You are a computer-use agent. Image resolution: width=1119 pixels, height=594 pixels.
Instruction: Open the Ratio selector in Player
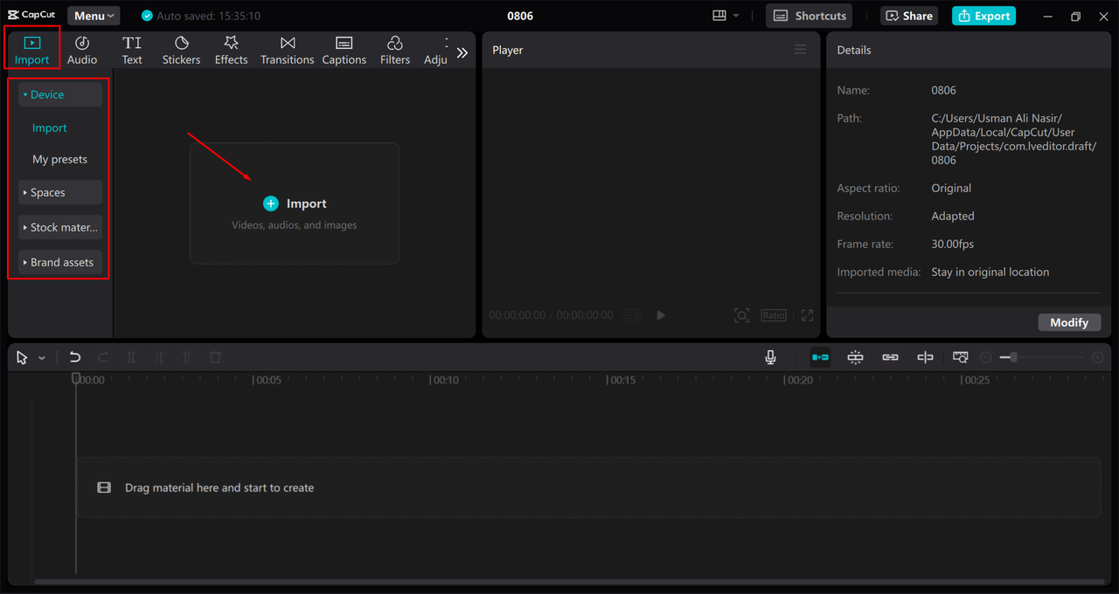click(x=774, y=315)
